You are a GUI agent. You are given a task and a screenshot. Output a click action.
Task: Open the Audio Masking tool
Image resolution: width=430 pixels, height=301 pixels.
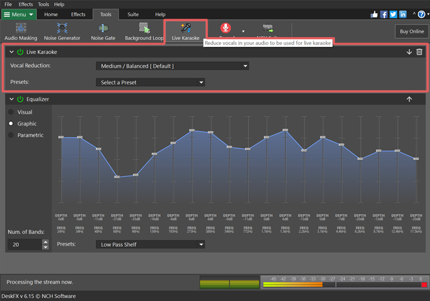[21, 32]
